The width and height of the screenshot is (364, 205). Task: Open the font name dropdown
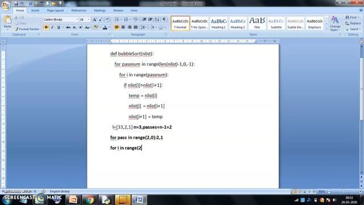[77, 19]
